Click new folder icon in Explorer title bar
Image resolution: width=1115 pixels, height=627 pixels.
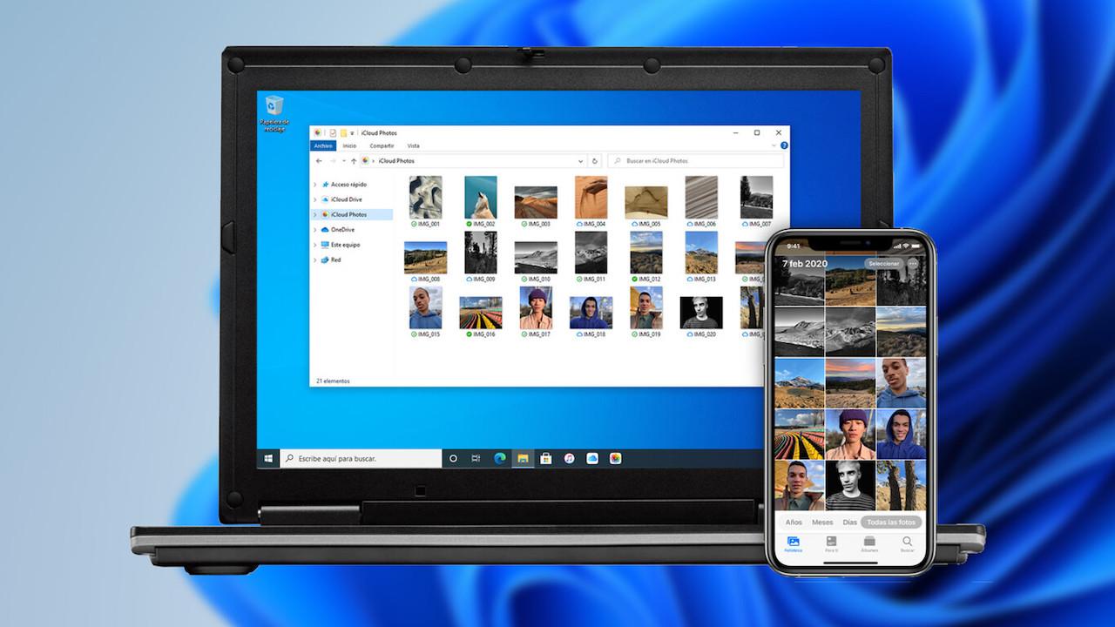[x=343, y=133]
